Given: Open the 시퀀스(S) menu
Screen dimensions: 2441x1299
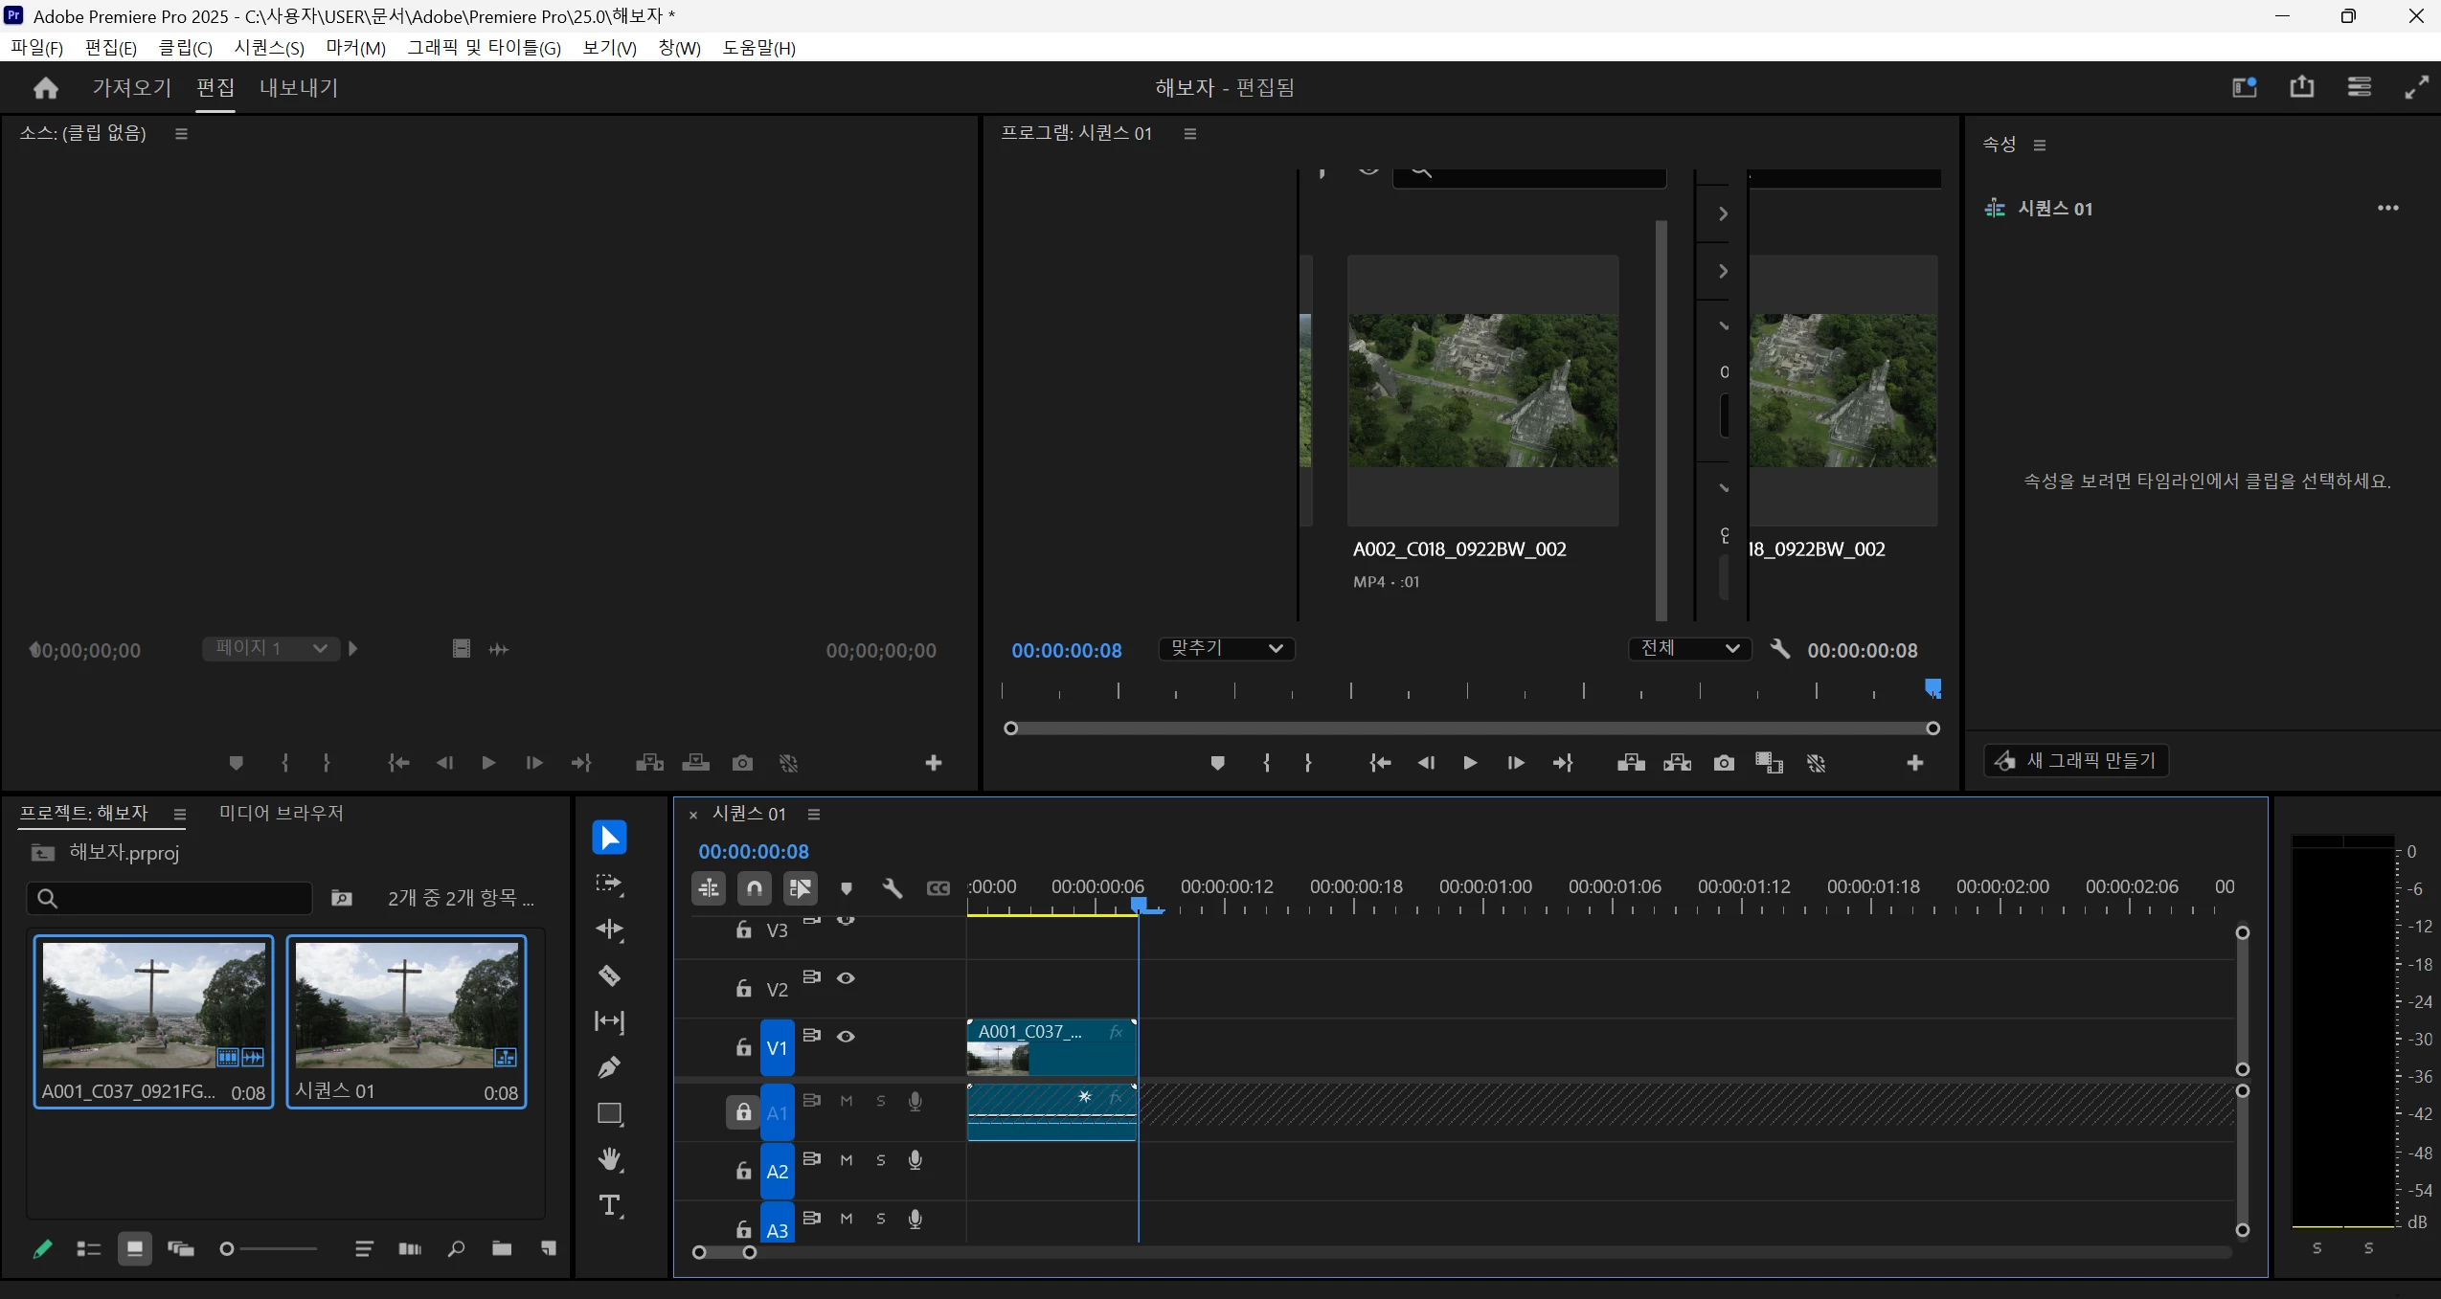Looking at the screenshot, I should pos(269,48).
